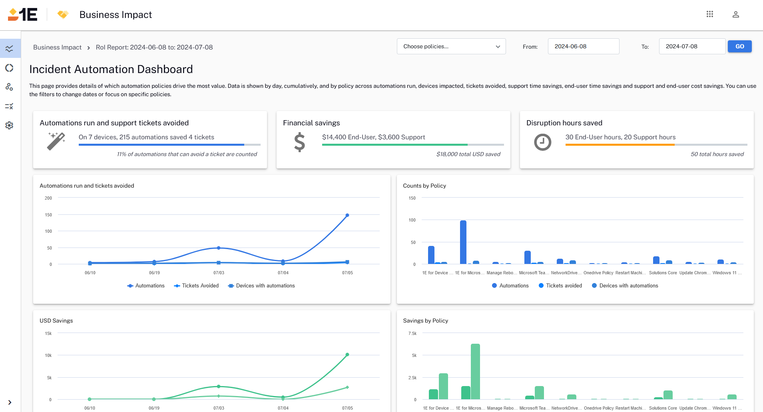Open the settings gear in sidebar
763x412 pixels.
(x=10, y=125)
